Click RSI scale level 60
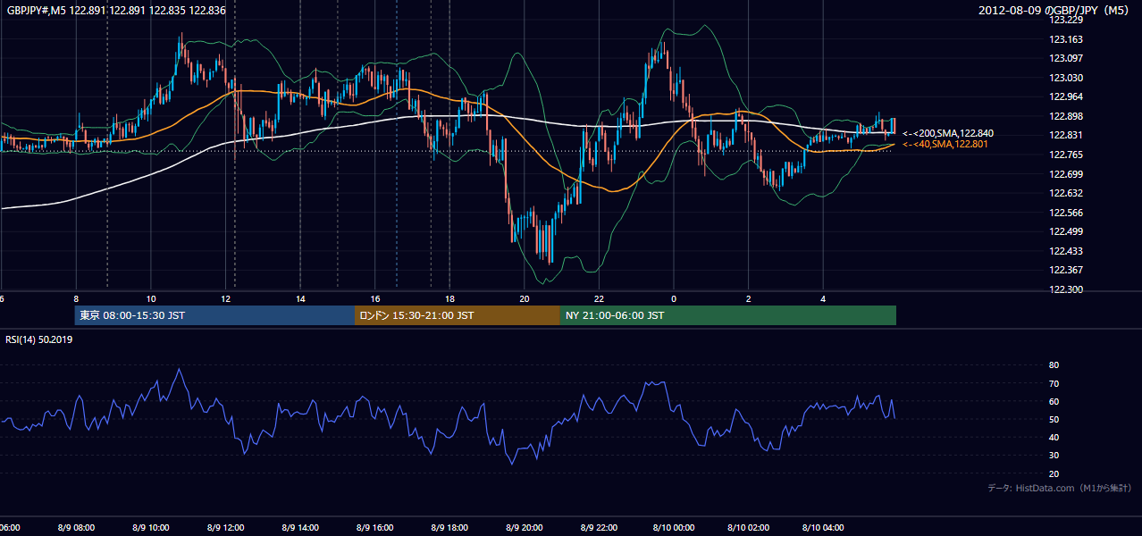1142x536 pixels. click(1054, 401)
